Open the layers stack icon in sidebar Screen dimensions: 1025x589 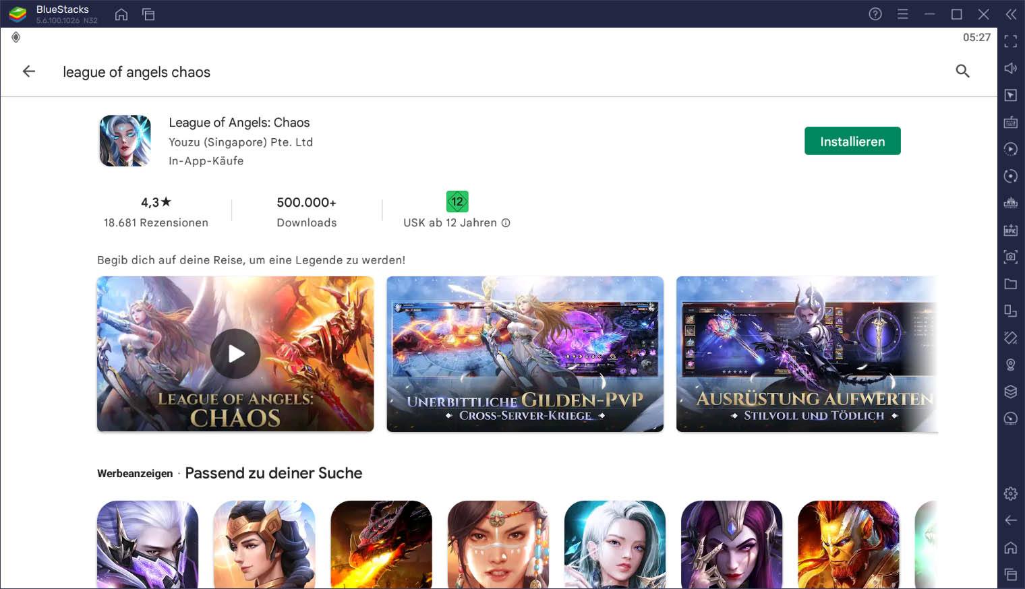(1010, 392)
